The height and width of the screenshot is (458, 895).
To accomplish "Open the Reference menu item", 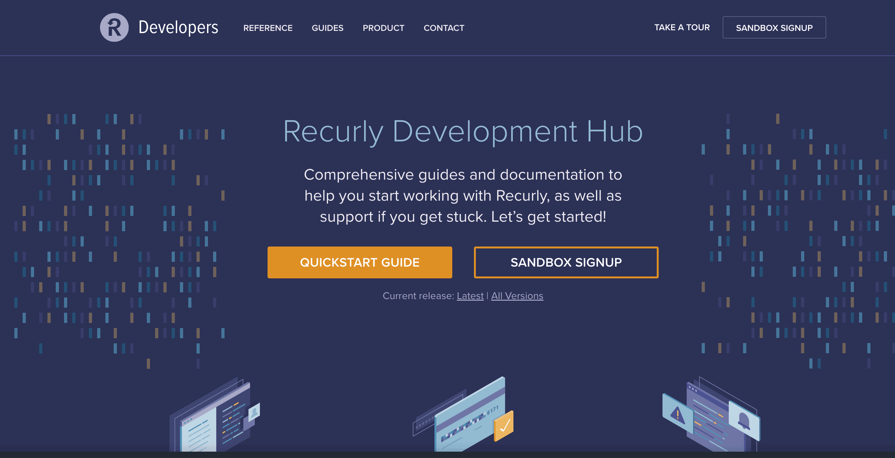I will point(268,28).
